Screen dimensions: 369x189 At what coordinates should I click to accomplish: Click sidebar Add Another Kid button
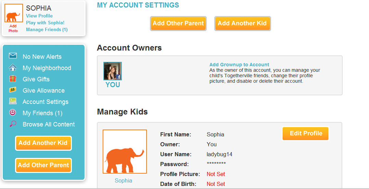point(43,143)
